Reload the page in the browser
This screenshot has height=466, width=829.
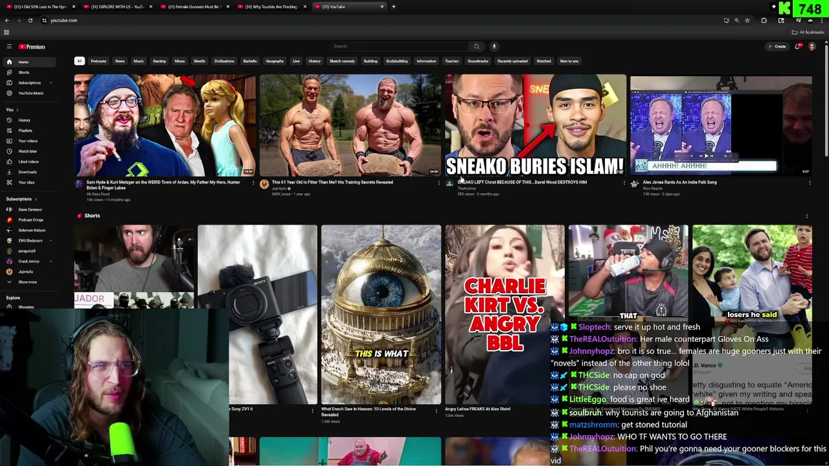click(x=30, y=20)
